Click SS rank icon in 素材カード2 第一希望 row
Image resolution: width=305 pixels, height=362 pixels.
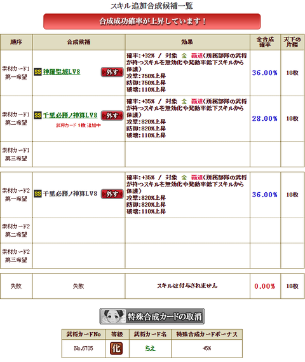37,193
